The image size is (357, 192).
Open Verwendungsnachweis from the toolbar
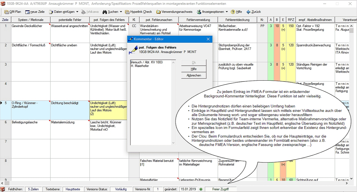(174, 12)
